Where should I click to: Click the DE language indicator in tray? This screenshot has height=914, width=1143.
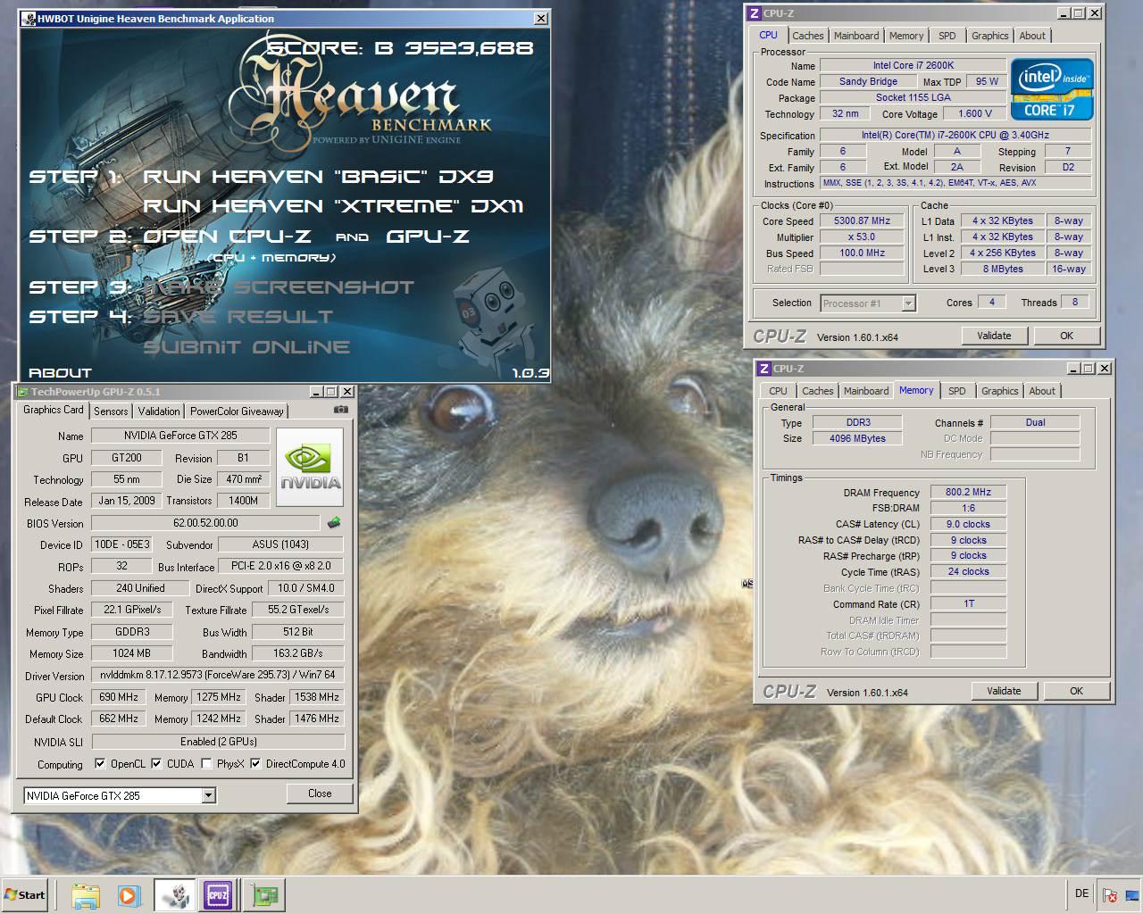click(x=1081, y=893)
